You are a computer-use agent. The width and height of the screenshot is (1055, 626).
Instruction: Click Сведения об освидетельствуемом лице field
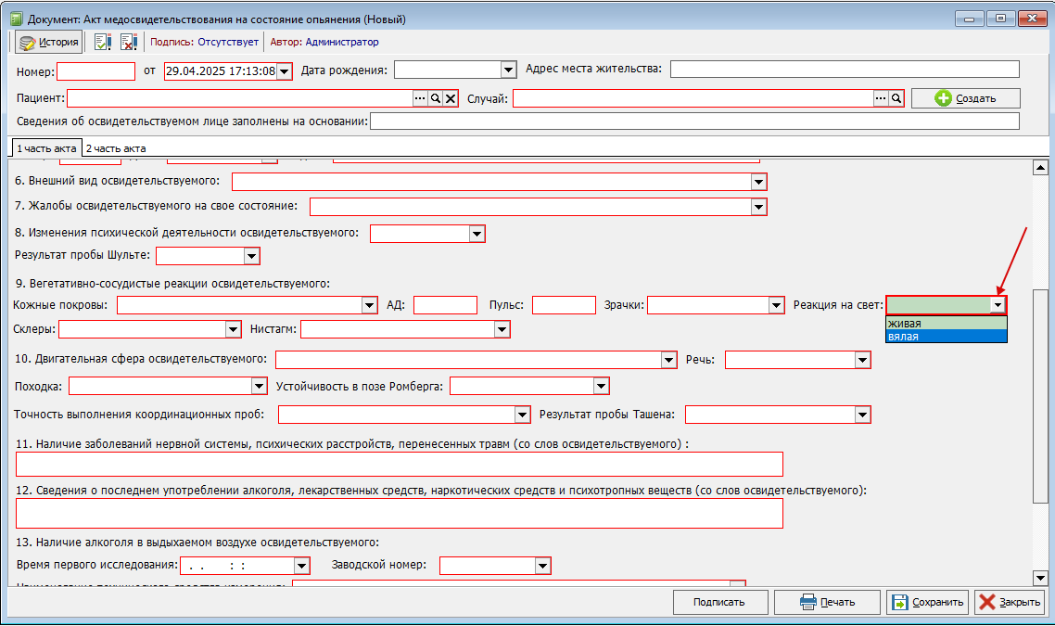(x=694, y=121)
